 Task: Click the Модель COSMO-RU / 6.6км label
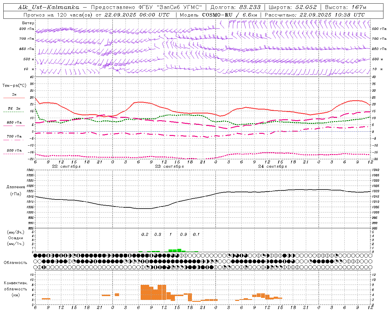tap(219, 15)
